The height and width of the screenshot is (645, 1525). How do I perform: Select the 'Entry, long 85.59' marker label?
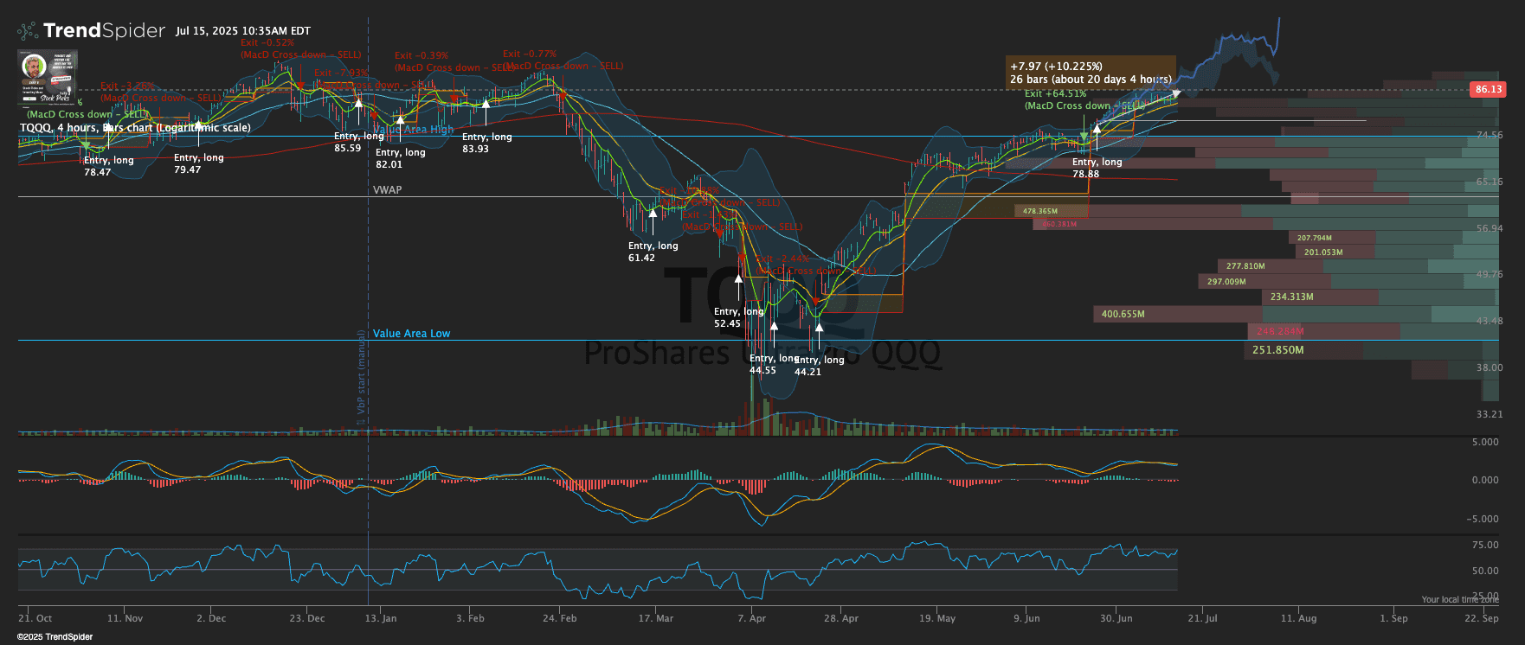(x=358, y=142)
